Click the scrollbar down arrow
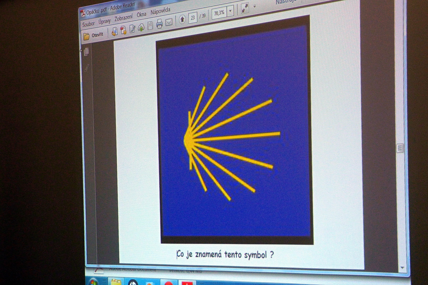Image resolution: width=428 pixels, height=285 pixels. coord(402,268)
